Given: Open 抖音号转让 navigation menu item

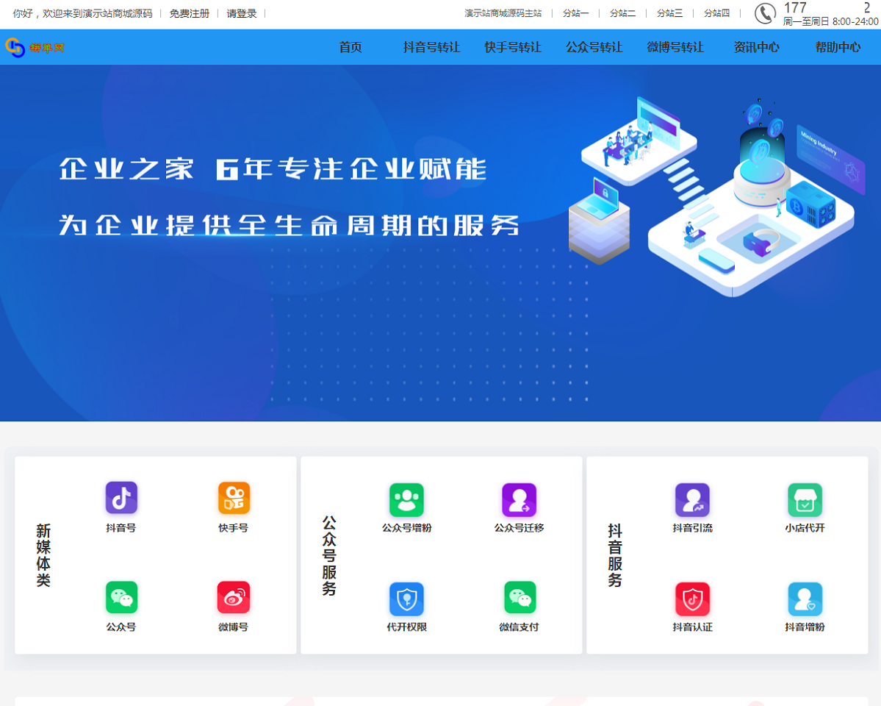Looking at the screenshot, I should coord(431,47).
